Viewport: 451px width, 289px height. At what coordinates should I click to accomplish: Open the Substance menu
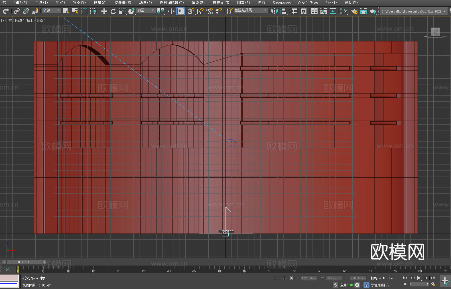point(282,3)
